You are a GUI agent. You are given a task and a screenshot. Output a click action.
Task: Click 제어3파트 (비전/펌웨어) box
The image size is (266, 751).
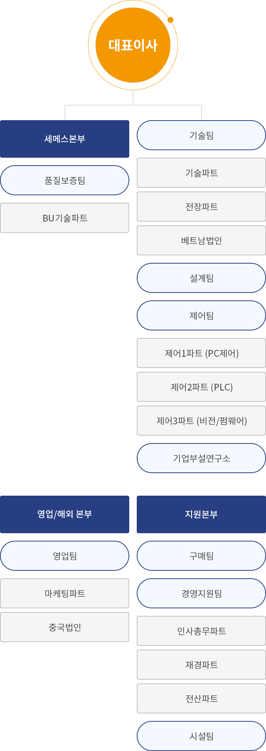click(x=201, y=421)
